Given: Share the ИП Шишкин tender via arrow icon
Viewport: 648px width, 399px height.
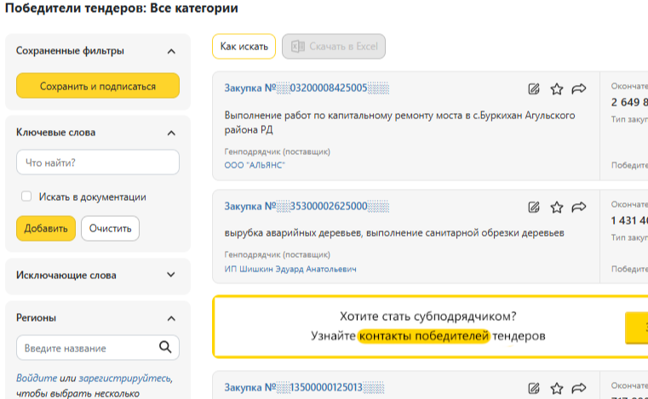Looking at the screenshot, I should click(x=580, y=207).
